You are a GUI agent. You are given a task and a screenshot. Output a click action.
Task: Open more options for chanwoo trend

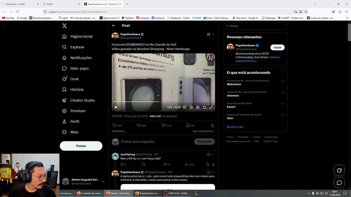click(283, 92)
